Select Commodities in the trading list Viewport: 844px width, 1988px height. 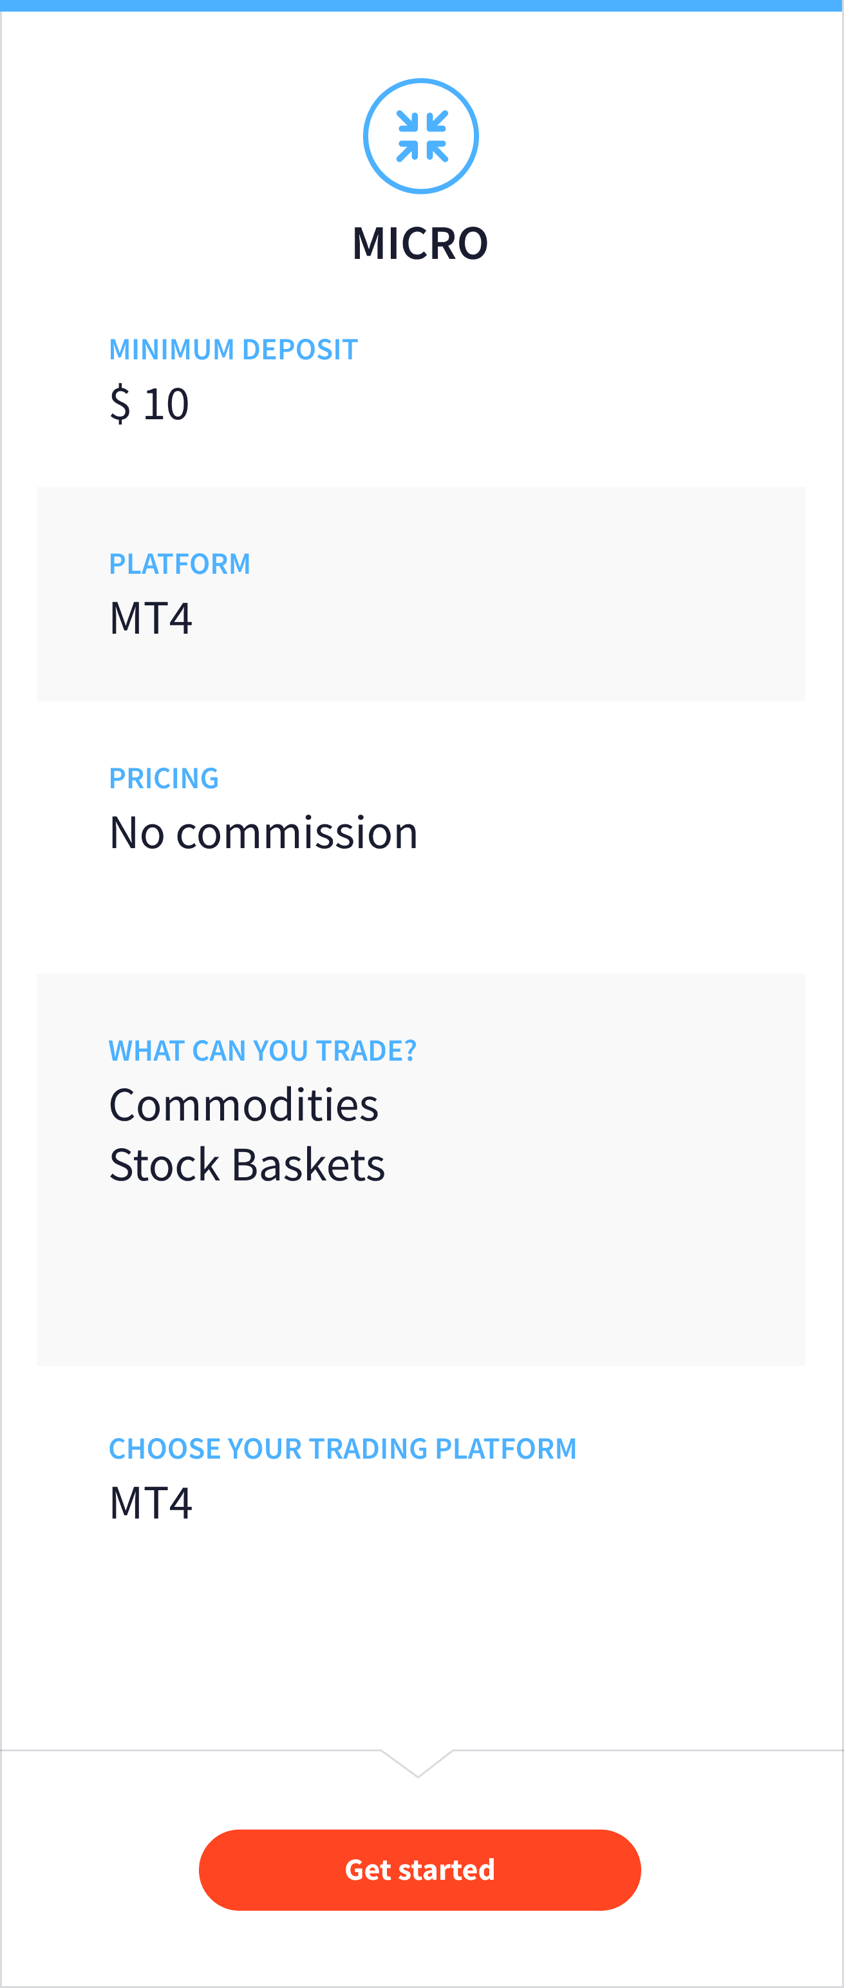244,1105
